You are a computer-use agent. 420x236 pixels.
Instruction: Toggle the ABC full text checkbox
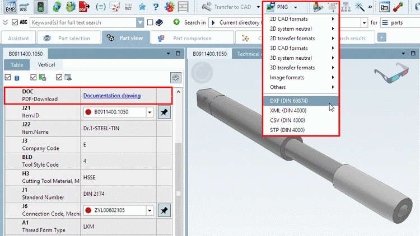15,22
